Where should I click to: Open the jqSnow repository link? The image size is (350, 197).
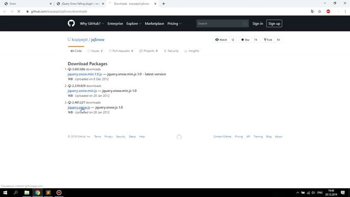click(x=97, y=39)
